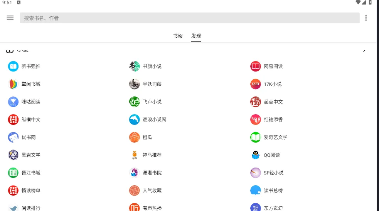Choose the 有声热播 label
The height and width of the screenshot is (211, 379).
pyautogui.click(x=152, y=208)
